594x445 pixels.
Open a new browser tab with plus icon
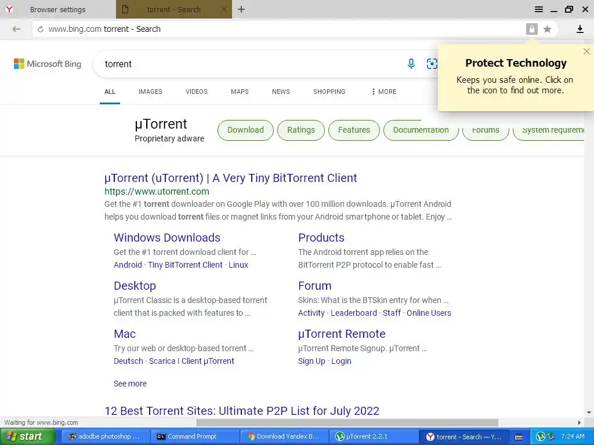241,9
